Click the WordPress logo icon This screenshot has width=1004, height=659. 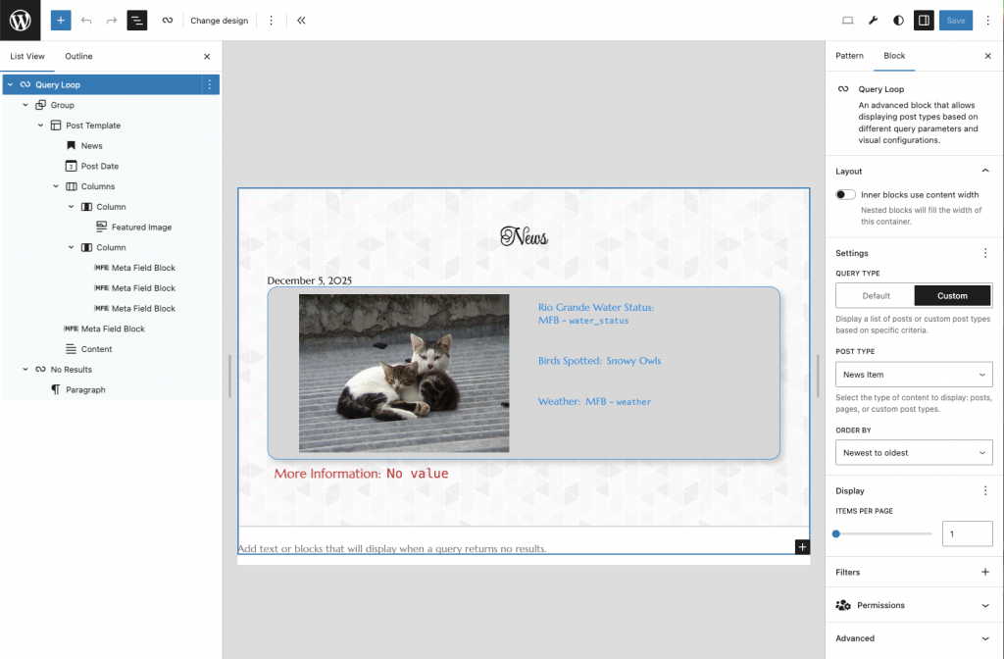point(21,20)
